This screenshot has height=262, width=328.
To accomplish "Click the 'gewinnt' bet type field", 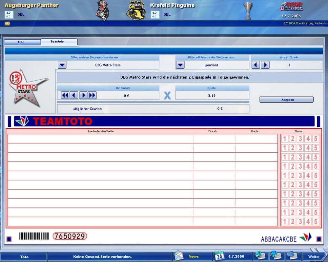I will (212, 65).
